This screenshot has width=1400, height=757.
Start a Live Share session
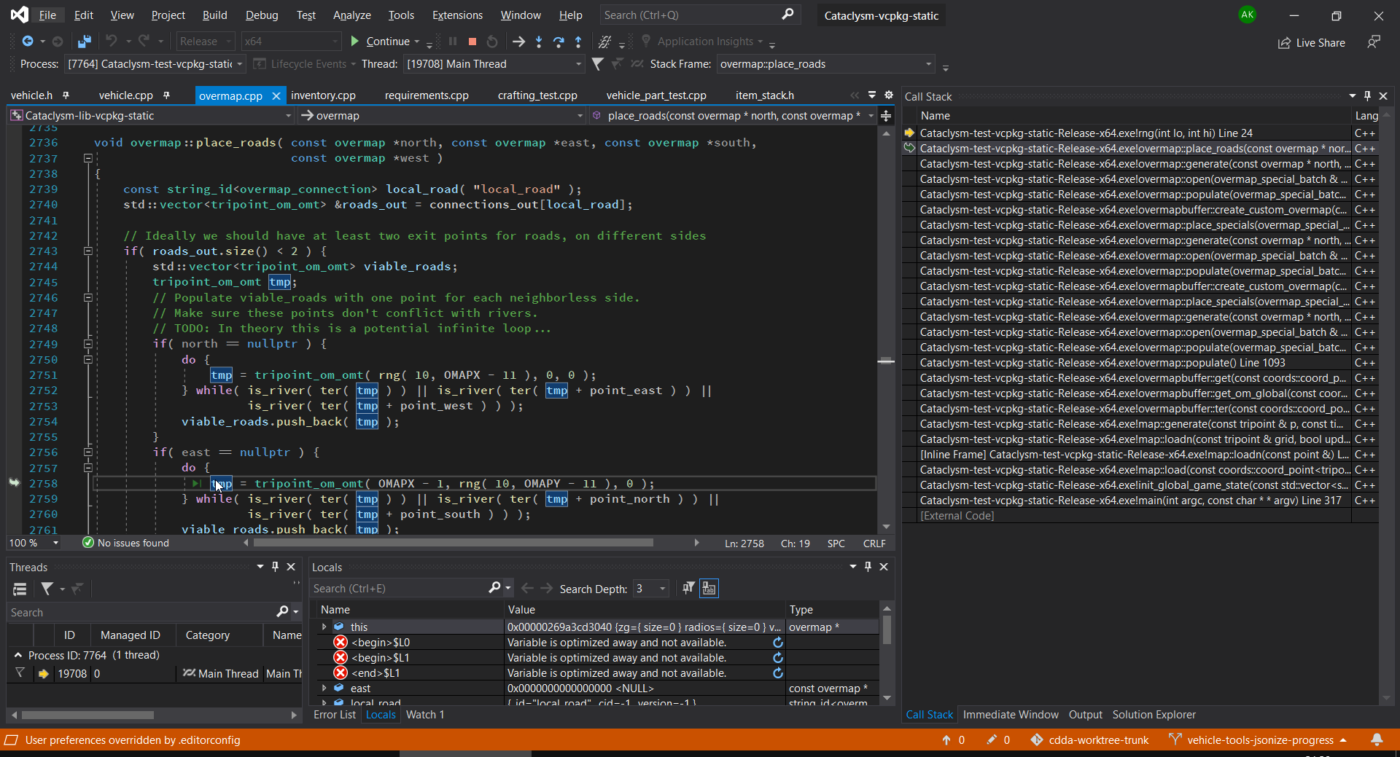1311,43
